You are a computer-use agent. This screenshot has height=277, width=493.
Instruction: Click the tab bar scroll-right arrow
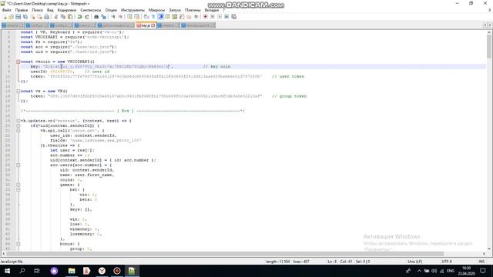click(490, 25)
